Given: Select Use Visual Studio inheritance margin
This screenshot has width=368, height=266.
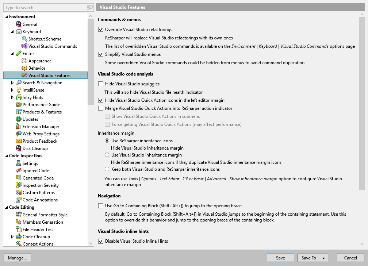Looking at the screenshot, I should (x=108, y=154).
